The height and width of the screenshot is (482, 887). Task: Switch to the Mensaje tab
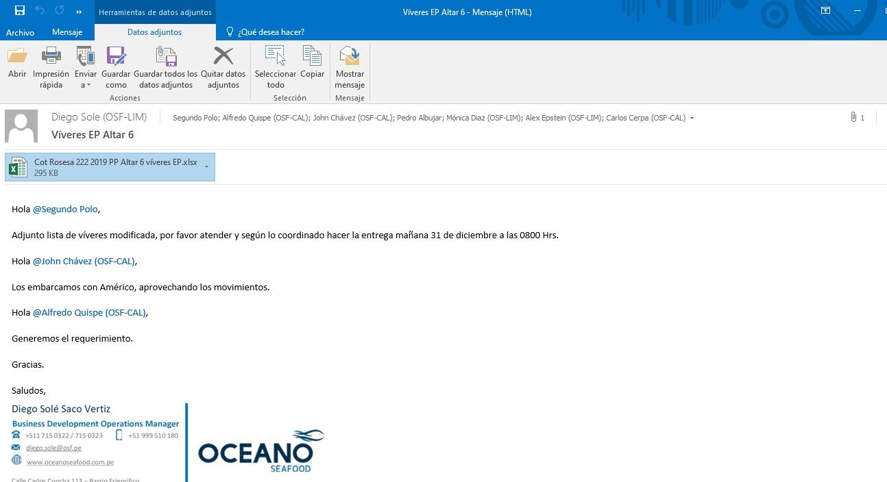(67, 32)
